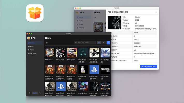Open the King of Fighters 15 cover
The image size is (184, 103).
pyautogui.click(x=83, y=87)
